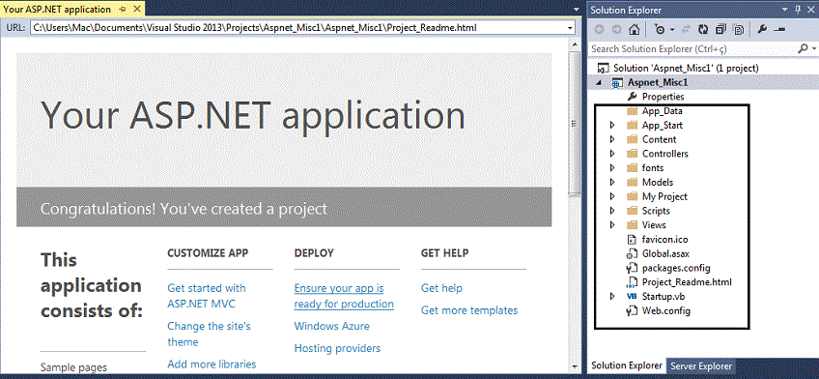This screenshot has width=819, height=379.
Task: Click the magnifier search icon in Solution Explorer
Action: coord(804,48)
